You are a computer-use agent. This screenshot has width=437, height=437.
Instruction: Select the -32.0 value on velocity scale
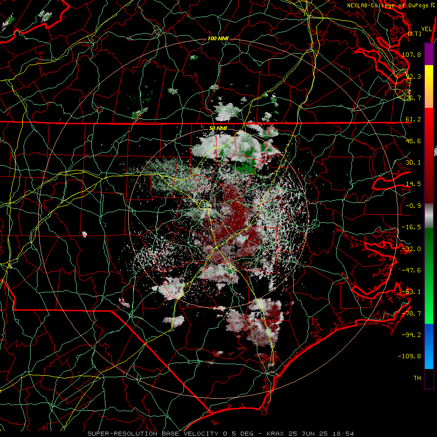click(x=411, y=249)
